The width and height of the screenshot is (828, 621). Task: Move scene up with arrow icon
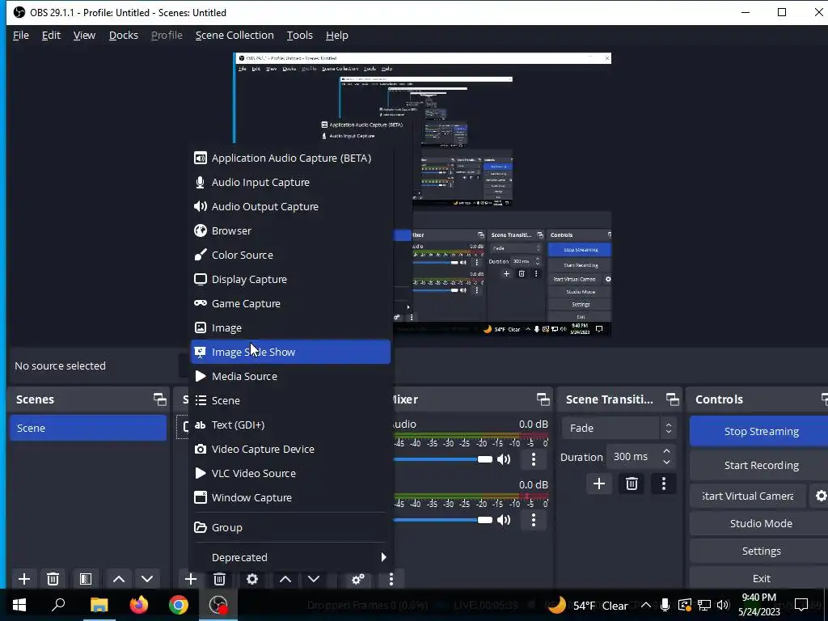pos(119,579)
